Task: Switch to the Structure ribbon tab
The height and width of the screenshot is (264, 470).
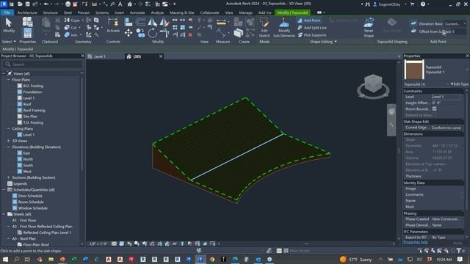Action: click(x=50, y=12)
